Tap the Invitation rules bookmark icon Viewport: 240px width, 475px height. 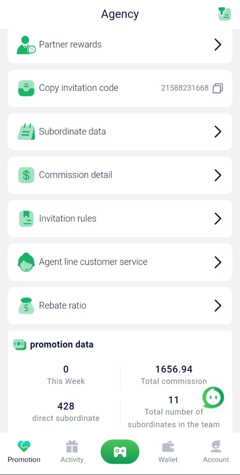point(26,219)
